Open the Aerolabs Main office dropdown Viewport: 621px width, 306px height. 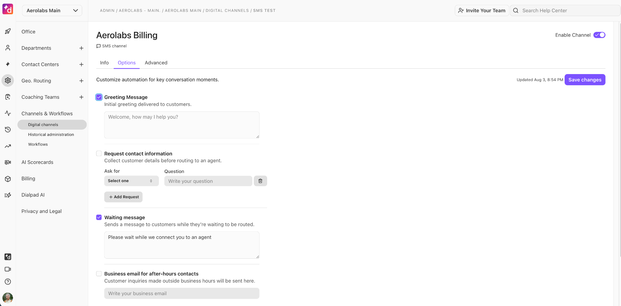52,11
